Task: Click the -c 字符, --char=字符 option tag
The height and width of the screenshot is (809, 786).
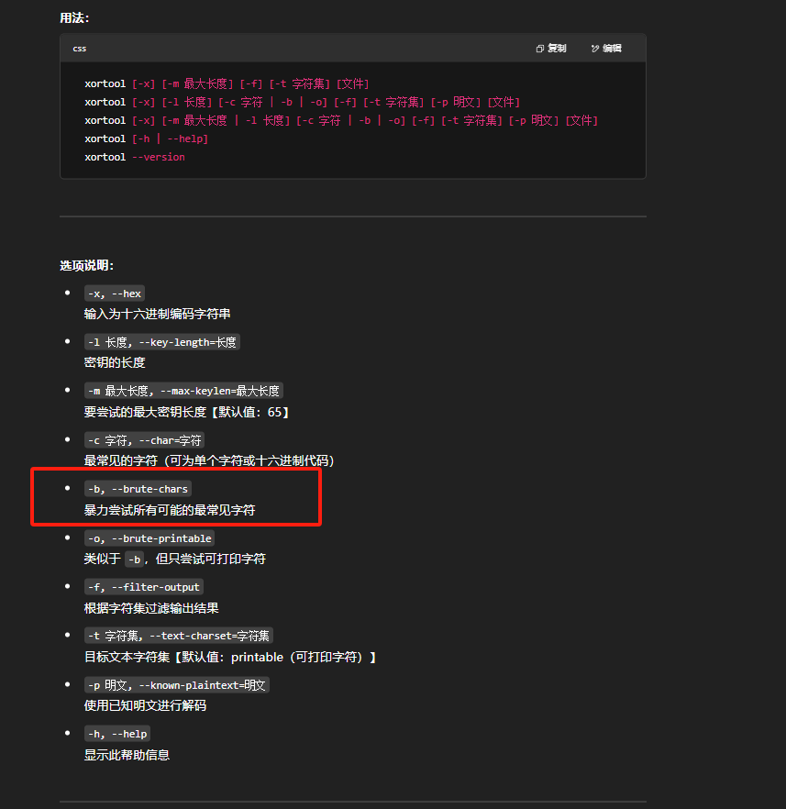Action: pos(144,440)
